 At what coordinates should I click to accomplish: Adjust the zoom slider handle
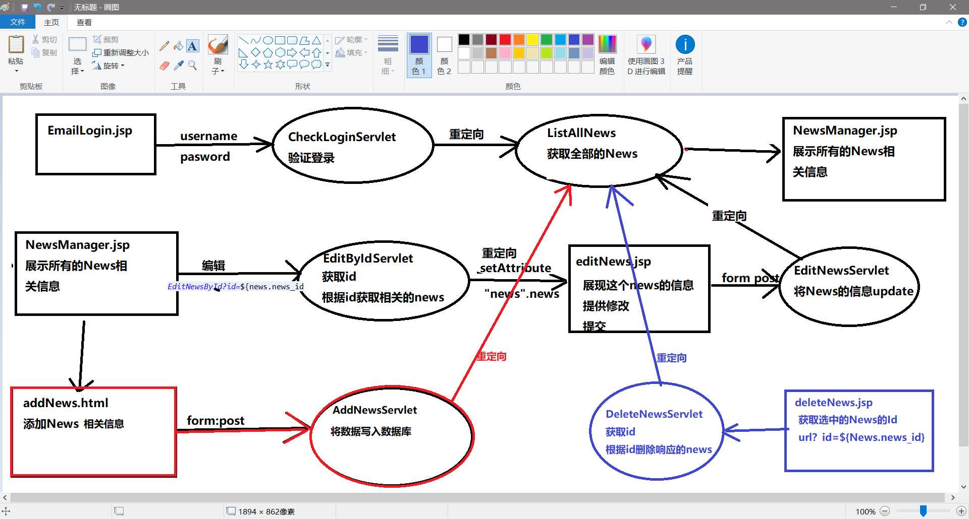point(923,511)
